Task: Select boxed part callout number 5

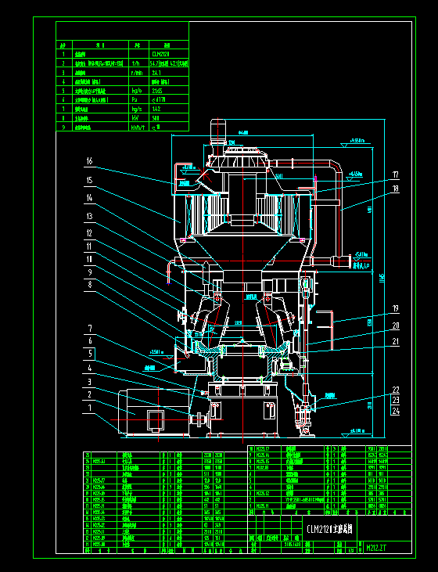Action: coord(90,354)
